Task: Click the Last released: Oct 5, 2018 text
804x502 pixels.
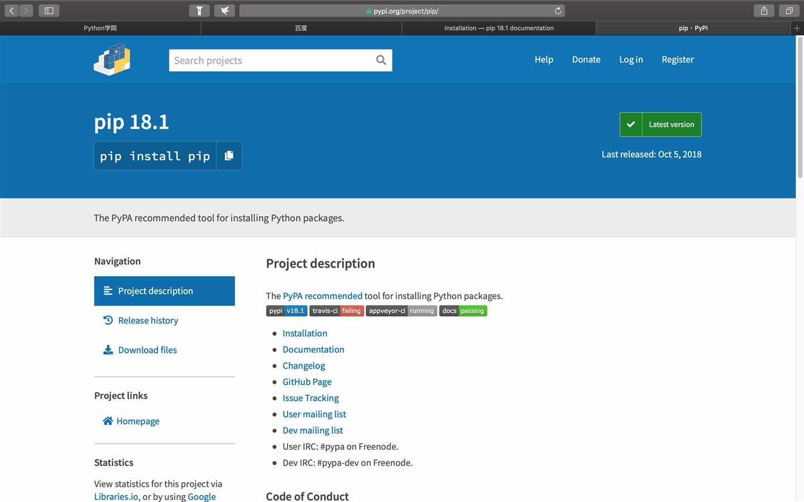Action: point(652,155)
